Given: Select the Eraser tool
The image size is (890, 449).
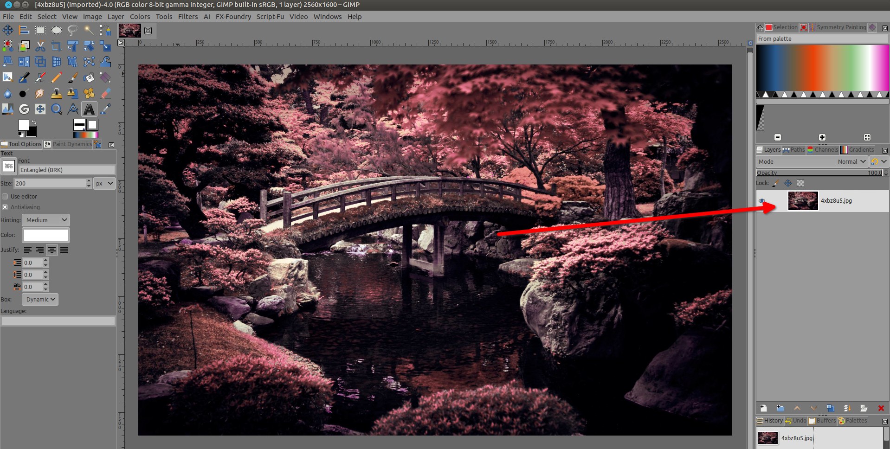Looking at the screenshot, I should 105,93.
